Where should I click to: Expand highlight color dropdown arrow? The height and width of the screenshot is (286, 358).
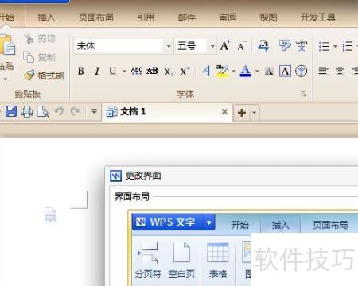(234, 71)
